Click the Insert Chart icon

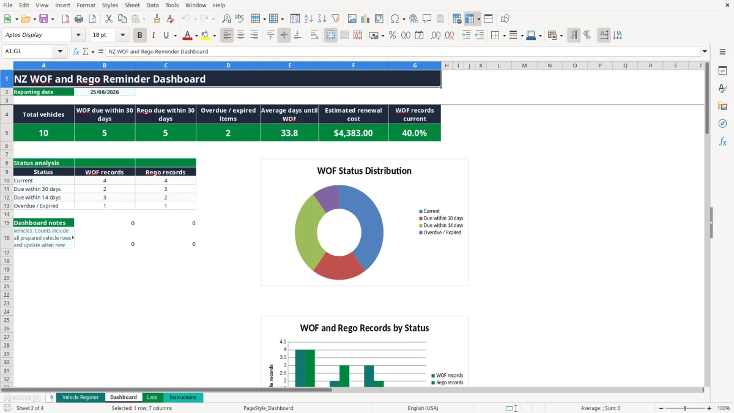[366, 19]
